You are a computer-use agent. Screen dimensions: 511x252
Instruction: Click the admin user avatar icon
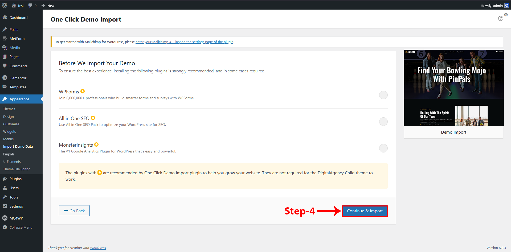point(506,6)
